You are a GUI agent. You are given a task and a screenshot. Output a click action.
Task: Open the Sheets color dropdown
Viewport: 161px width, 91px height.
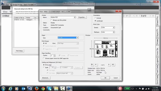click(113, 28)
